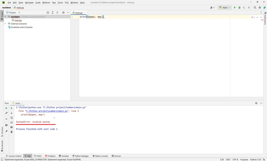Toggle the Project tool window sidebar button

tap(2, 15)
